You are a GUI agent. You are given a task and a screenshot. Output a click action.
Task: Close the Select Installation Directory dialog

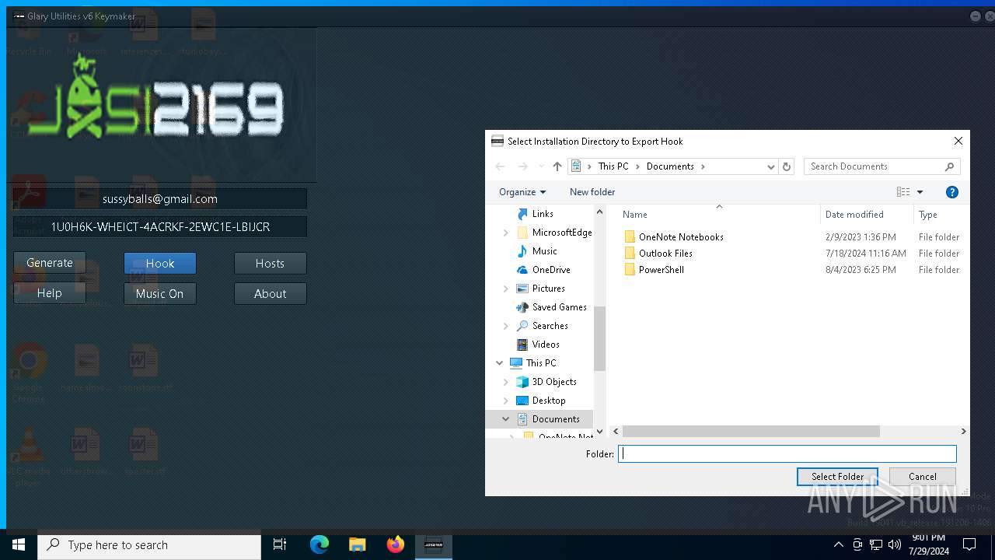click(x=958, y=141)
